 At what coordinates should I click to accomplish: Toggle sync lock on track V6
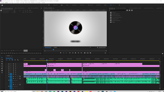(13, 64)
